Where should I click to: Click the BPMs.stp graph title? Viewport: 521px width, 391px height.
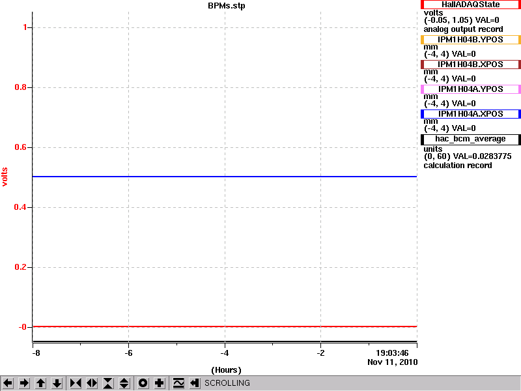(x=227, y=6)
